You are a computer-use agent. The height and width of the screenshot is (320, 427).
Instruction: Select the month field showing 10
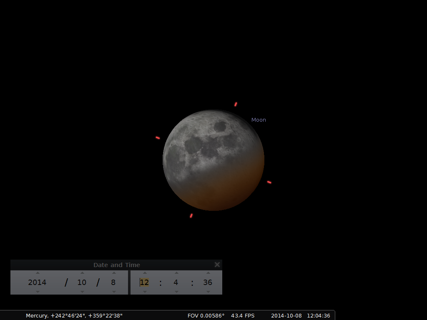coord(82,282)
